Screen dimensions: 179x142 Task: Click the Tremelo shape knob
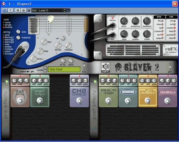point(162,81)
